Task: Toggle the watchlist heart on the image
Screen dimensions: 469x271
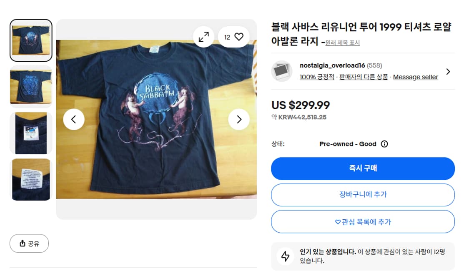Action: click(238, 36)
